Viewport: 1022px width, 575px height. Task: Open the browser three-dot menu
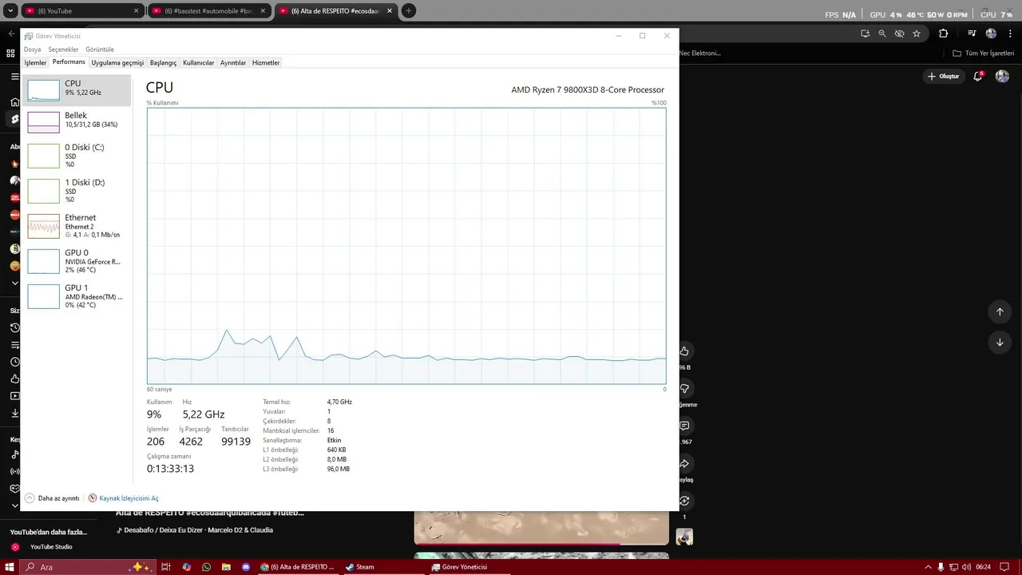1009,34
